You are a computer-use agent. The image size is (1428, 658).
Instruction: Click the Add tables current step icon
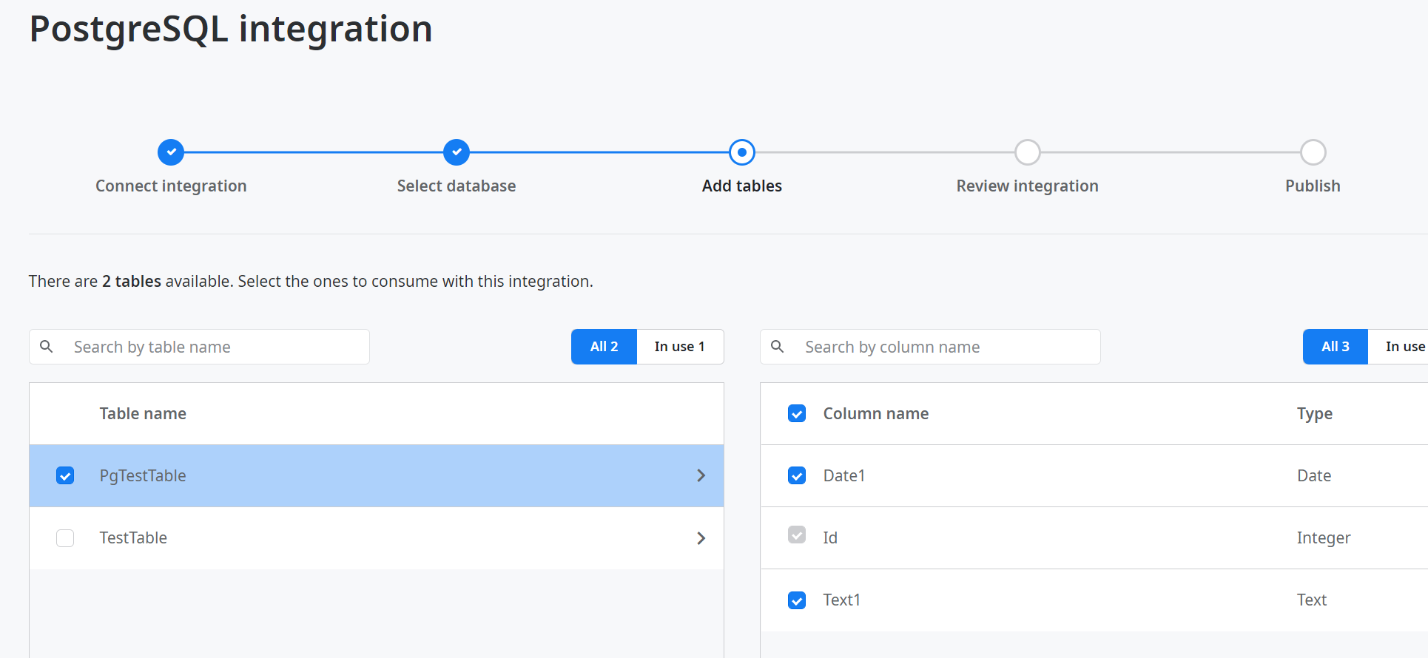click(x=742, y=152)
